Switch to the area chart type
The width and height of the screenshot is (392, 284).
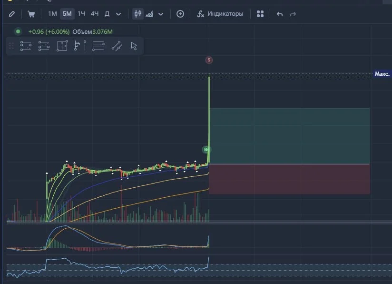point(149,14)
